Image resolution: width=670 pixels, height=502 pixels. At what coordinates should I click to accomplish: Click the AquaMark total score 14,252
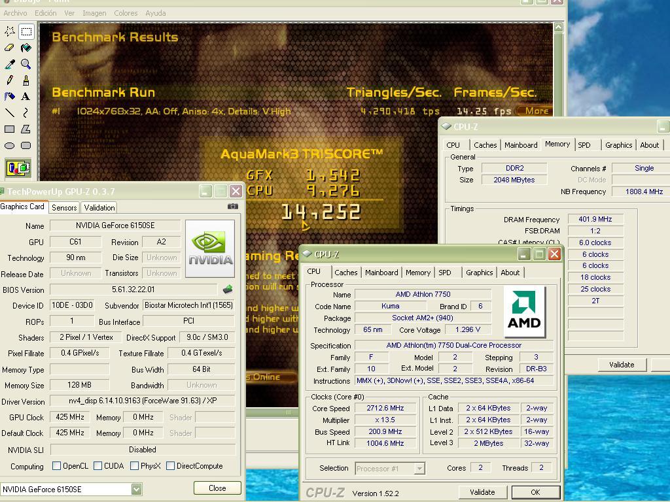tap(321, 212)
